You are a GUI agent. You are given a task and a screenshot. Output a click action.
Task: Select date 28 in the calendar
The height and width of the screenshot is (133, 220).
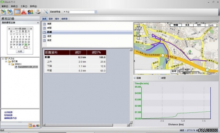point(26,45)
